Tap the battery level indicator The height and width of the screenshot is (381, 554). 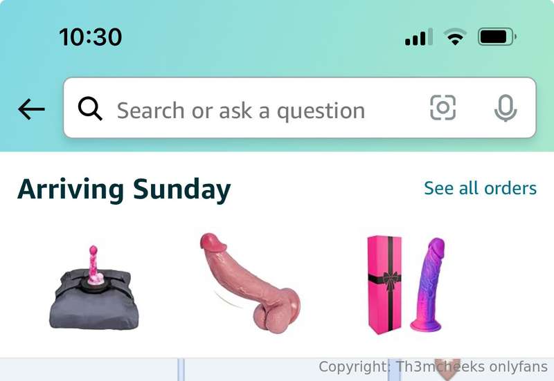pyautogui.click(x=497, y=37)
